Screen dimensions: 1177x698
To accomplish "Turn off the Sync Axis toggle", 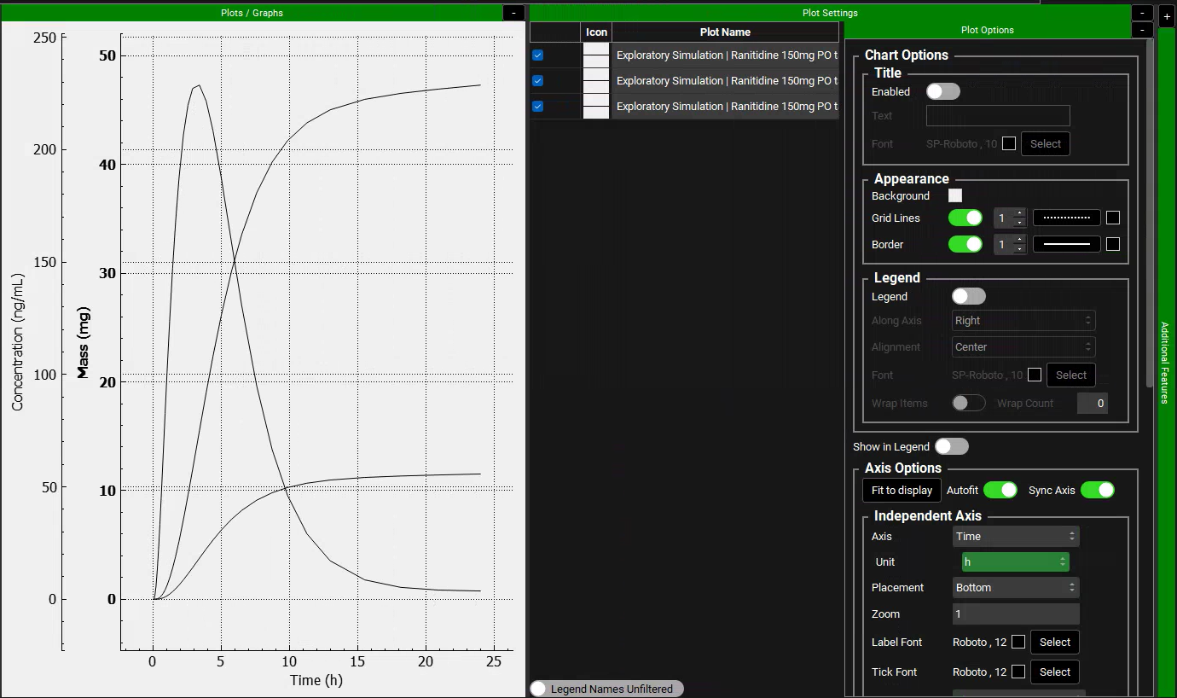I will click(1097, 490).
